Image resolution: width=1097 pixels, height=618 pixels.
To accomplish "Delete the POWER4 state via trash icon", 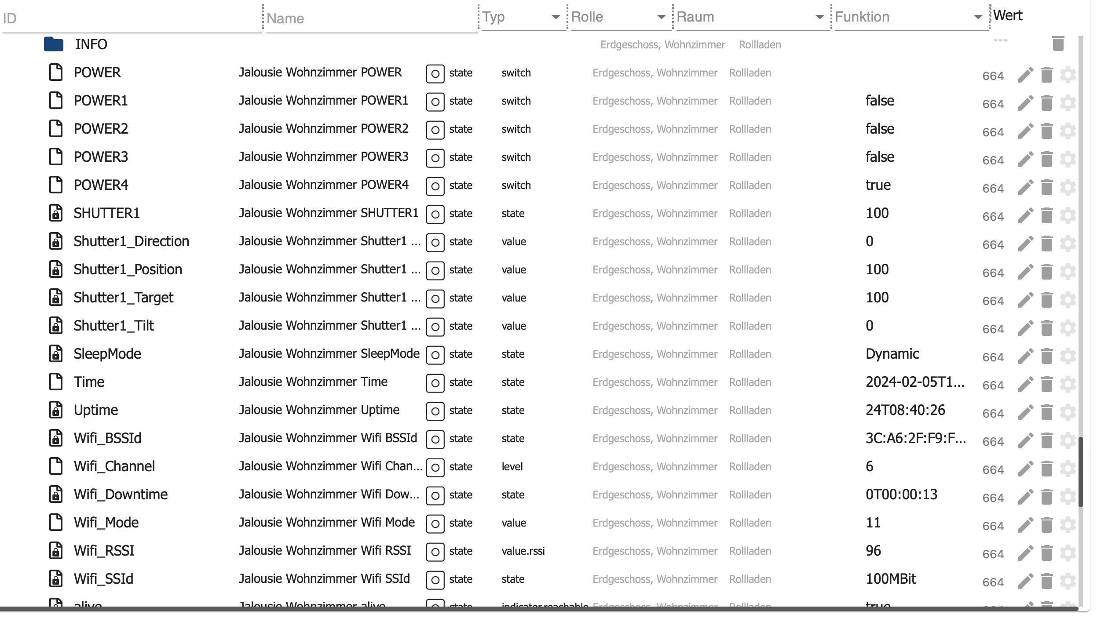I will click(x=1046, y=188).
